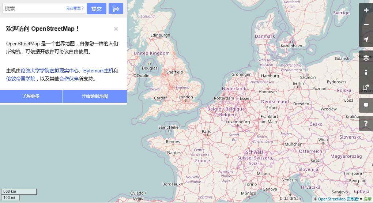Click the Wien label on map
The height and width of the screenshot is (203, 373).
pos(323,139)
